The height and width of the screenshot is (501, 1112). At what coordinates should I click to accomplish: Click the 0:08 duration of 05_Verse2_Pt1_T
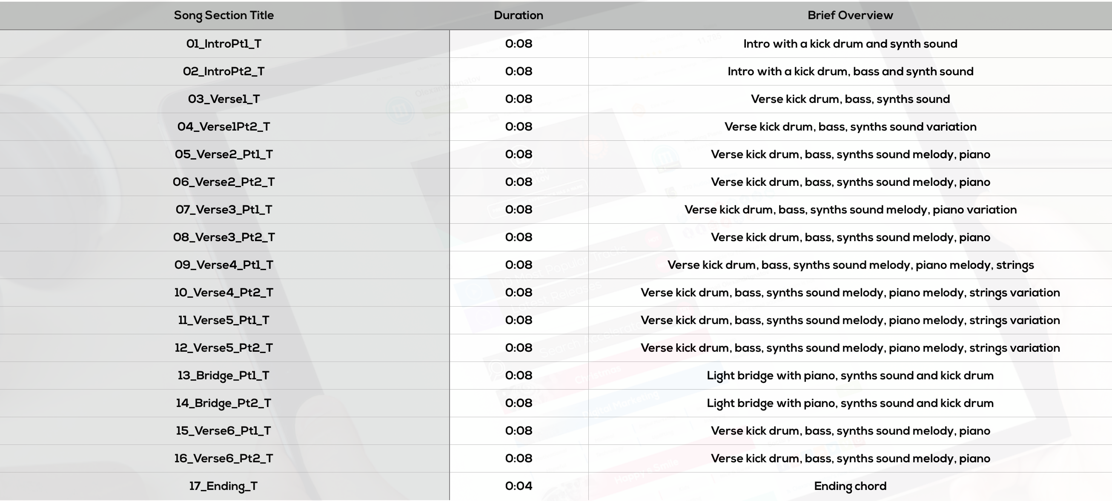click(x=519, y=154)
